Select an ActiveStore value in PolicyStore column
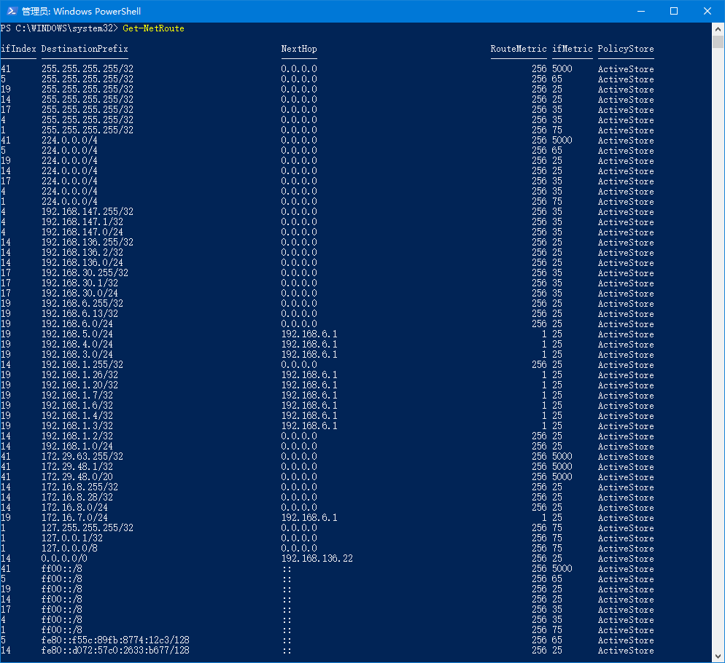 pyautogui.click(x=625, y=68)
